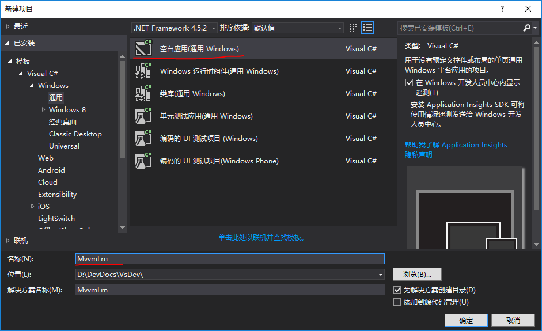Click the 空白应用(通用 Windows) template icon
The width and height of the screenshot is (542, 331).
click(x=143, y=48)
